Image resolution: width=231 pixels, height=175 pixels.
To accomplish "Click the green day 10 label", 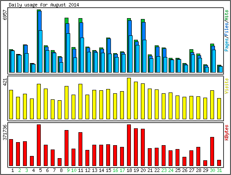I will tap(74, 170).
